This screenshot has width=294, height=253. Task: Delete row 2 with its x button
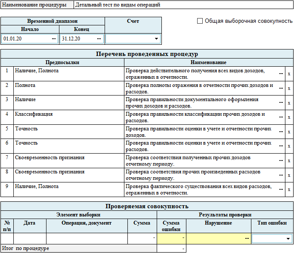289,89
